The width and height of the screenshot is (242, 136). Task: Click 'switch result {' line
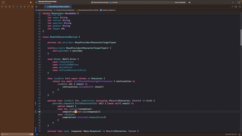click(x=67, y=106)
